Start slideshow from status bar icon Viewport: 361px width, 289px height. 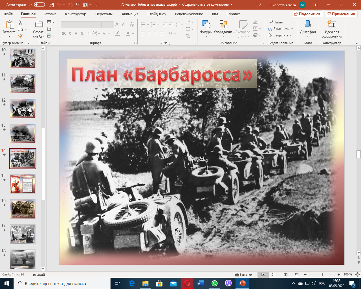point(297,275)
